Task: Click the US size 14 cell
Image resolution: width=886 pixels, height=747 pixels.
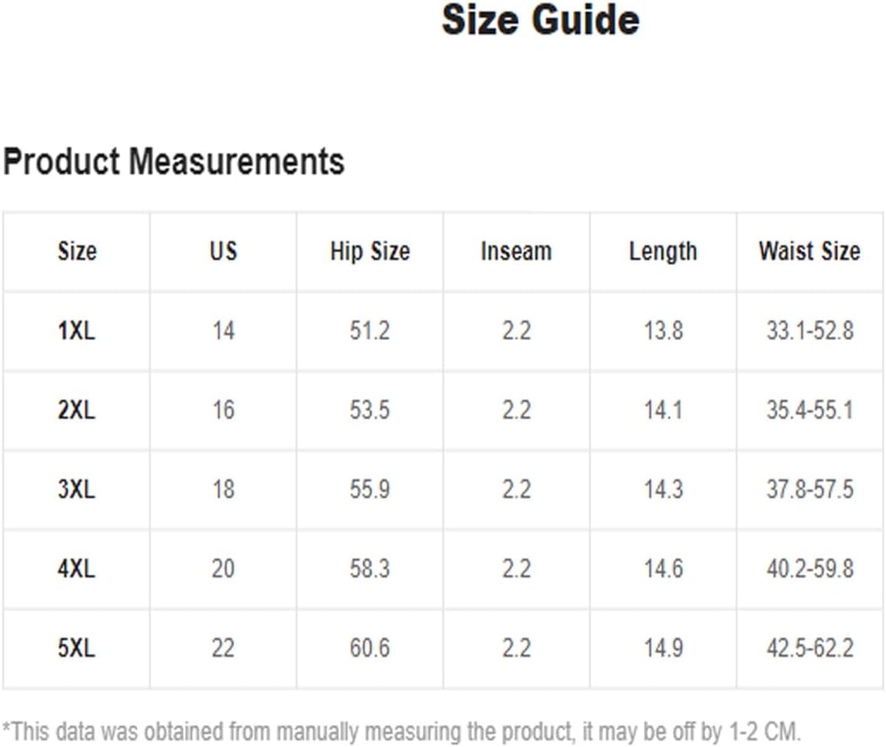Action: pos(223,332)
